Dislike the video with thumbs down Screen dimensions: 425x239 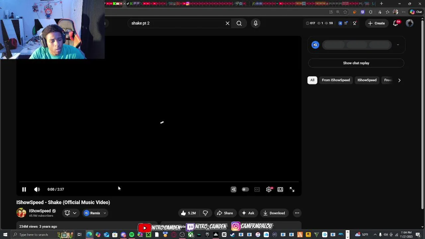click(206, 213)
